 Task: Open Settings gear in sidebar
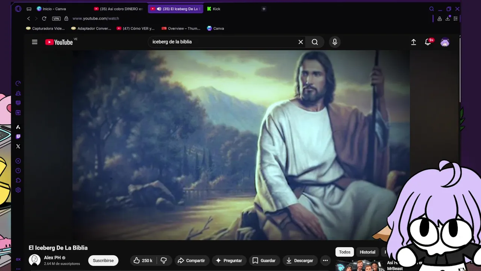pos(18,190)
